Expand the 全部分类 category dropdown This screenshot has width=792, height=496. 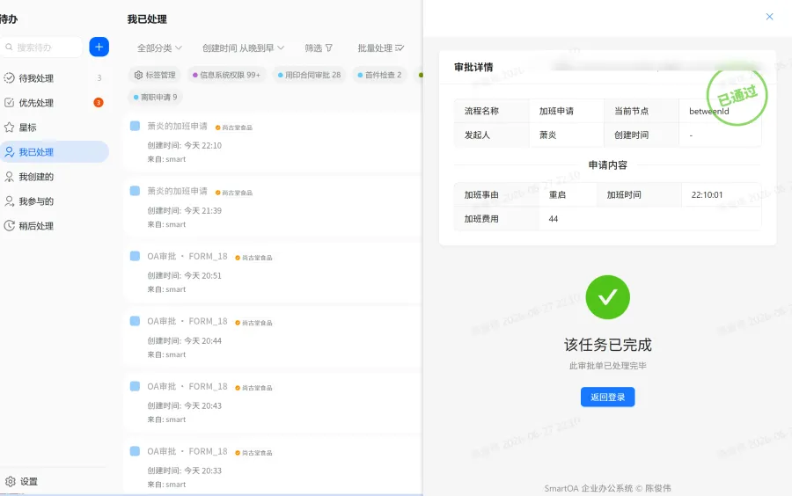click(159, 48)
